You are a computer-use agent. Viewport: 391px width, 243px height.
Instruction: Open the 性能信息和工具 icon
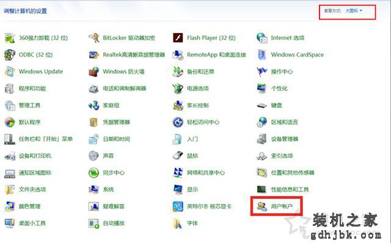(262, 189)
